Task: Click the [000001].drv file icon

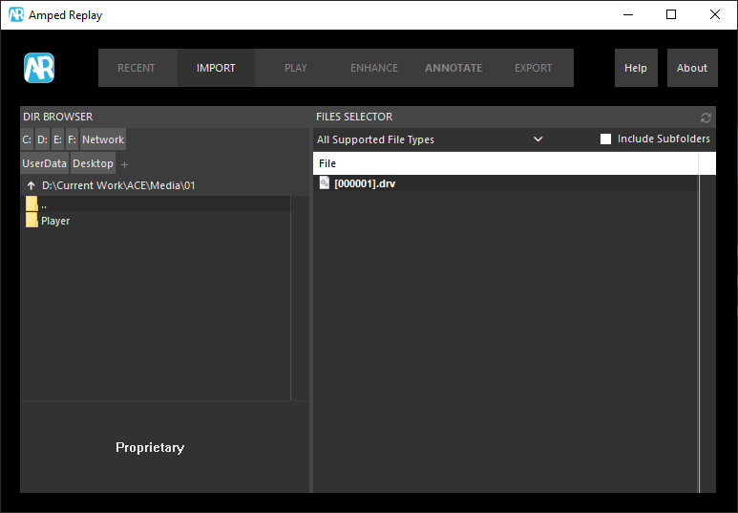Action: point(325,182)
